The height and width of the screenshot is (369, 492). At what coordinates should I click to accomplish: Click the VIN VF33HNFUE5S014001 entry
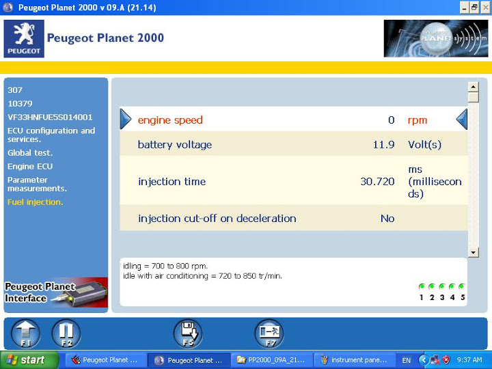50,118
